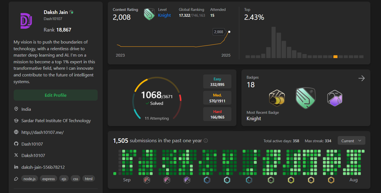
Task: Click the tag icon beside the skill chips
Action: (x=16, y=178)
